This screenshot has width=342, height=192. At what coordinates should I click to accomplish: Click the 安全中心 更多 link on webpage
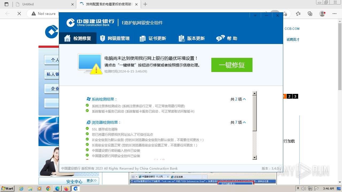92,181
